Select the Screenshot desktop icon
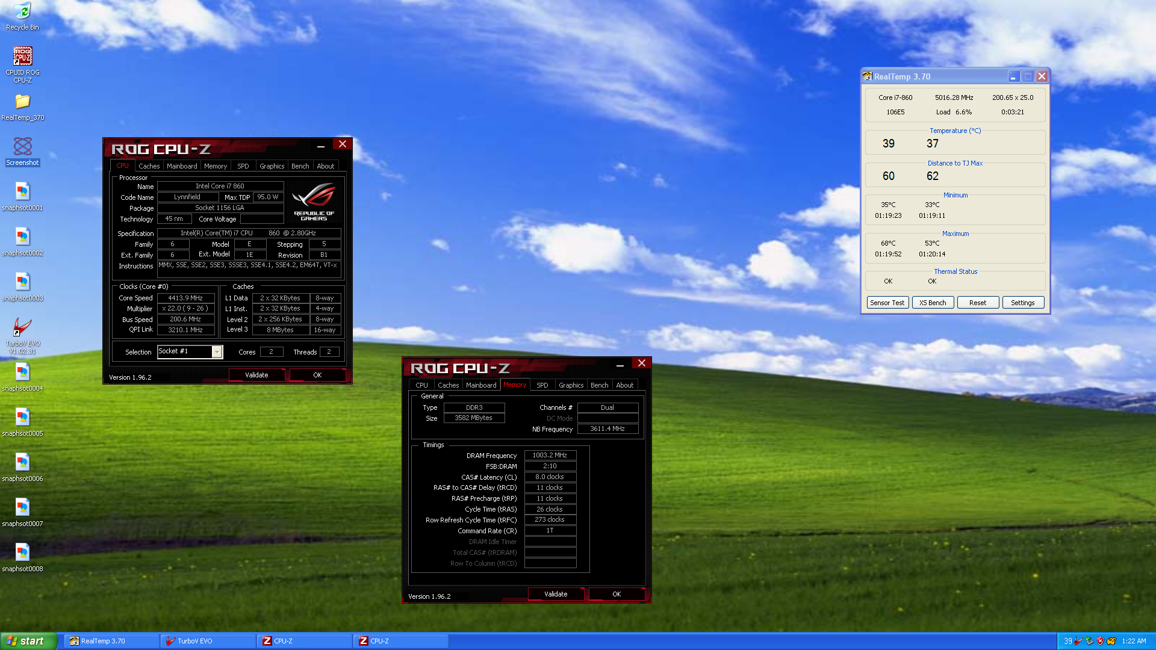1156x650 pixels. point(22,152)
